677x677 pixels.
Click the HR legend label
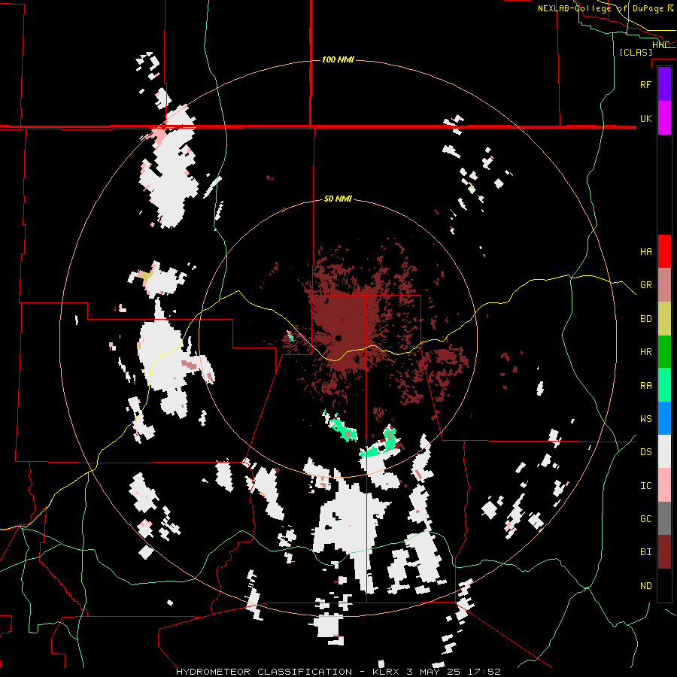coord(645,352)
